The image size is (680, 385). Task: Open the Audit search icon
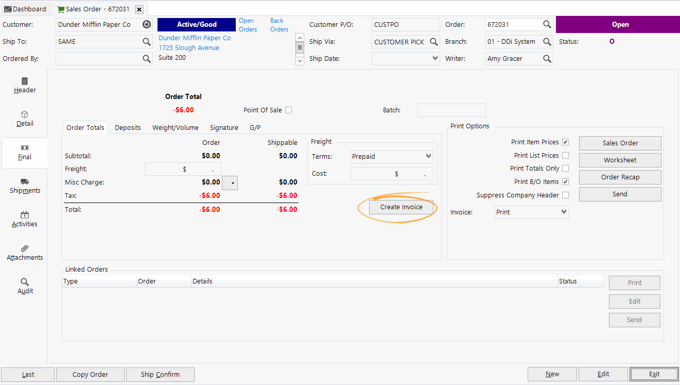pyautogui.click(x=24, y=286)
